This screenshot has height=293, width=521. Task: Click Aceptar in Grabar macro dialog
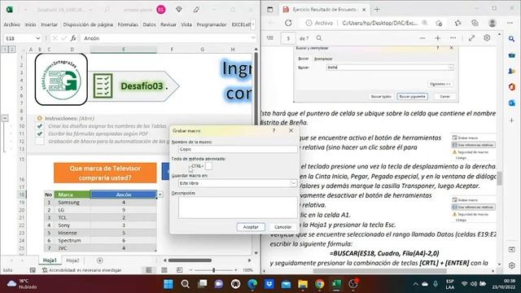251,227
